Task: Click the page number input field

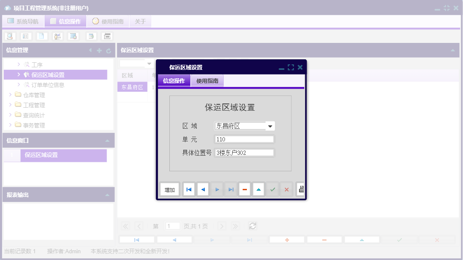Action: pyautogui.click(x=173, y=226)
